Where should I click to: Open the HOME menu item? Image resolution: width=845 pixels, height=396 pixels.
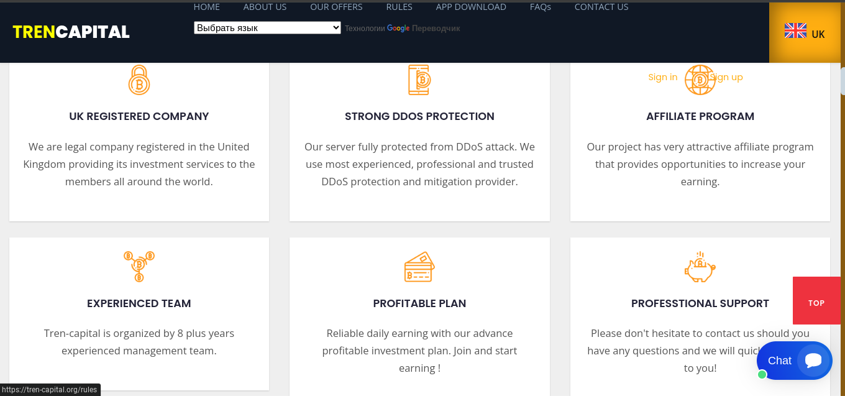(x=207, y=7)
